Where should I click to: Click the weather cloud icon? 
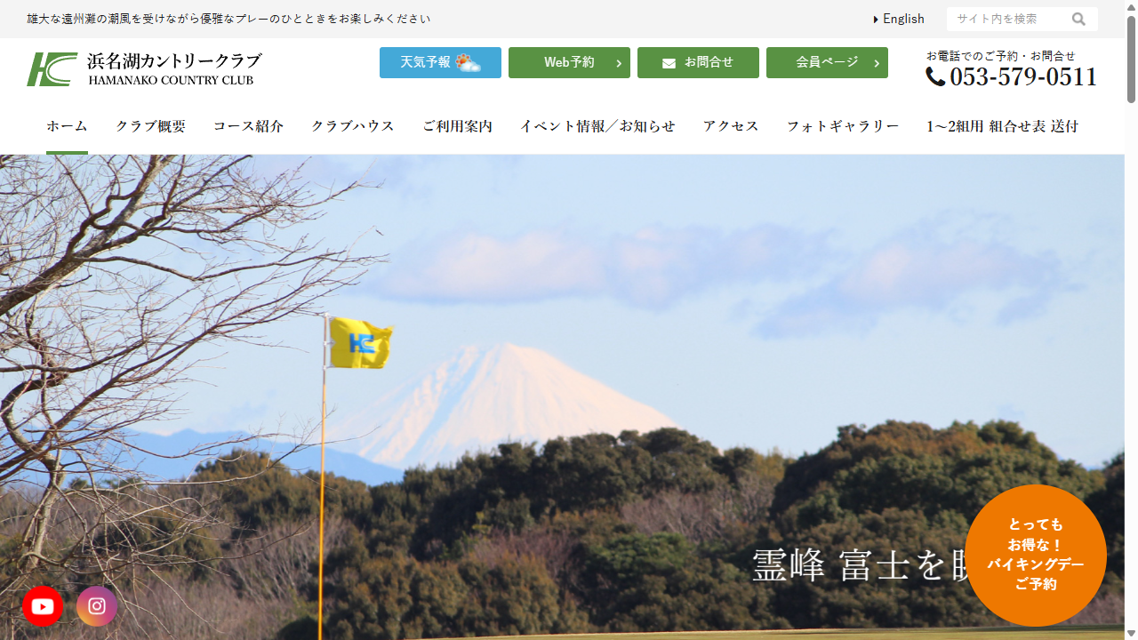468,62
